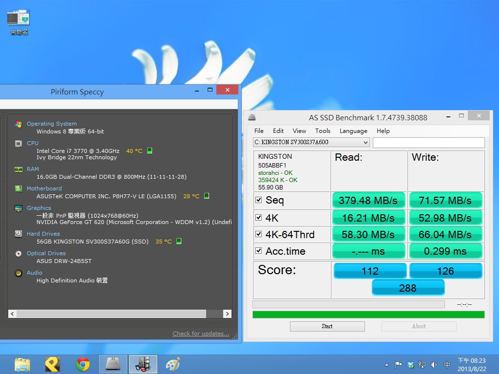
Task: Switch to AS SSD Benchmark taskbar button
Action: 113,364
